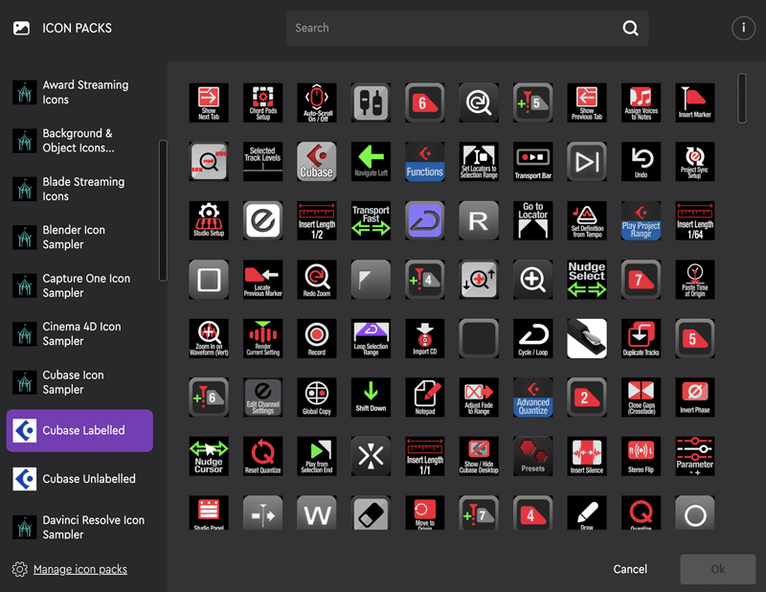Choose the Close Gaps (Crossfade) icon
This screenshot has height=592, width=766.
(x=641, y=397)
